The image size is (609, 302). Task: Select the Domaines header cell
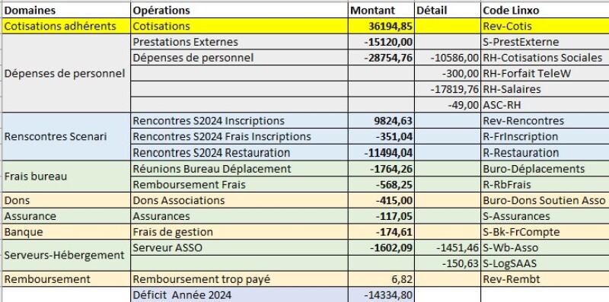[66, 10]
